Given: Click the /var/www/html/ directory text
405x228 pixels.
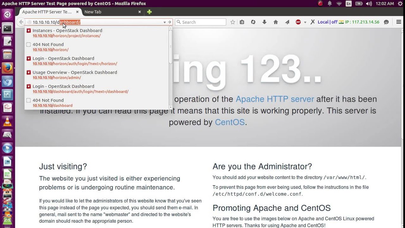Looking at the screenshot, I should 344,177.
